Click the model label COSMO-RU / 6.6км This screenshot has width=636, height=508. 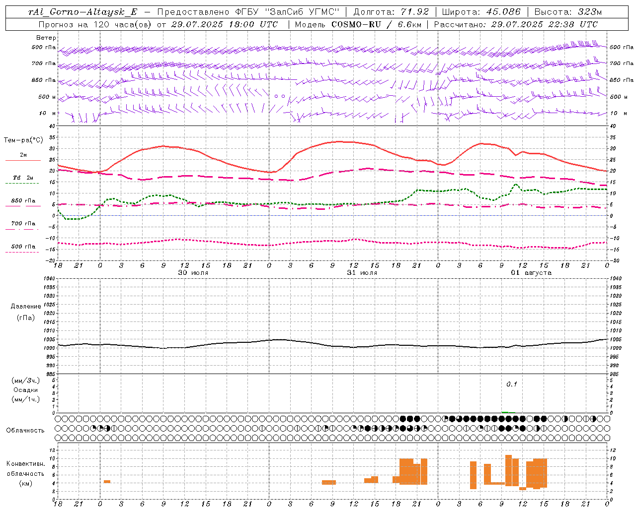(376, 24)
